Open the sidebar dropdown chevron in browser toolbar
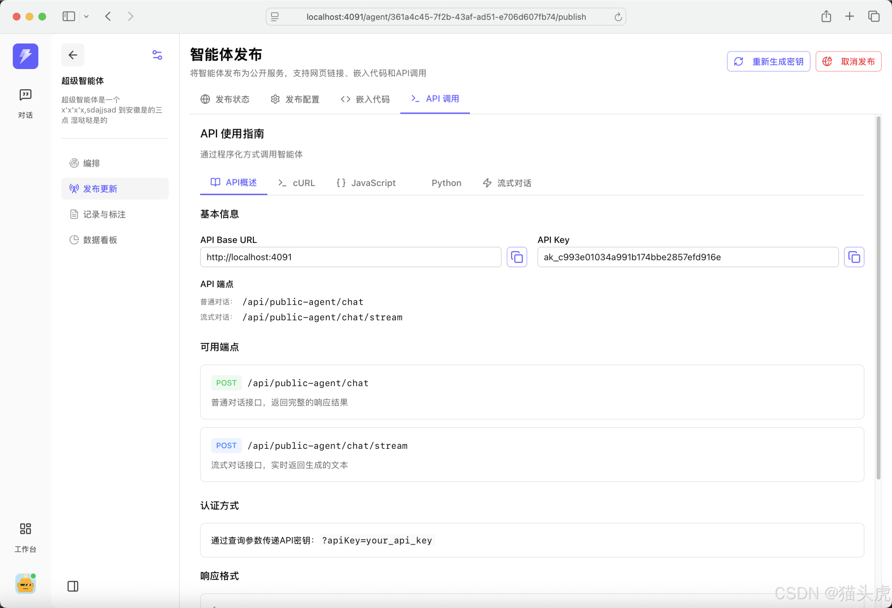 pos(86,16)
